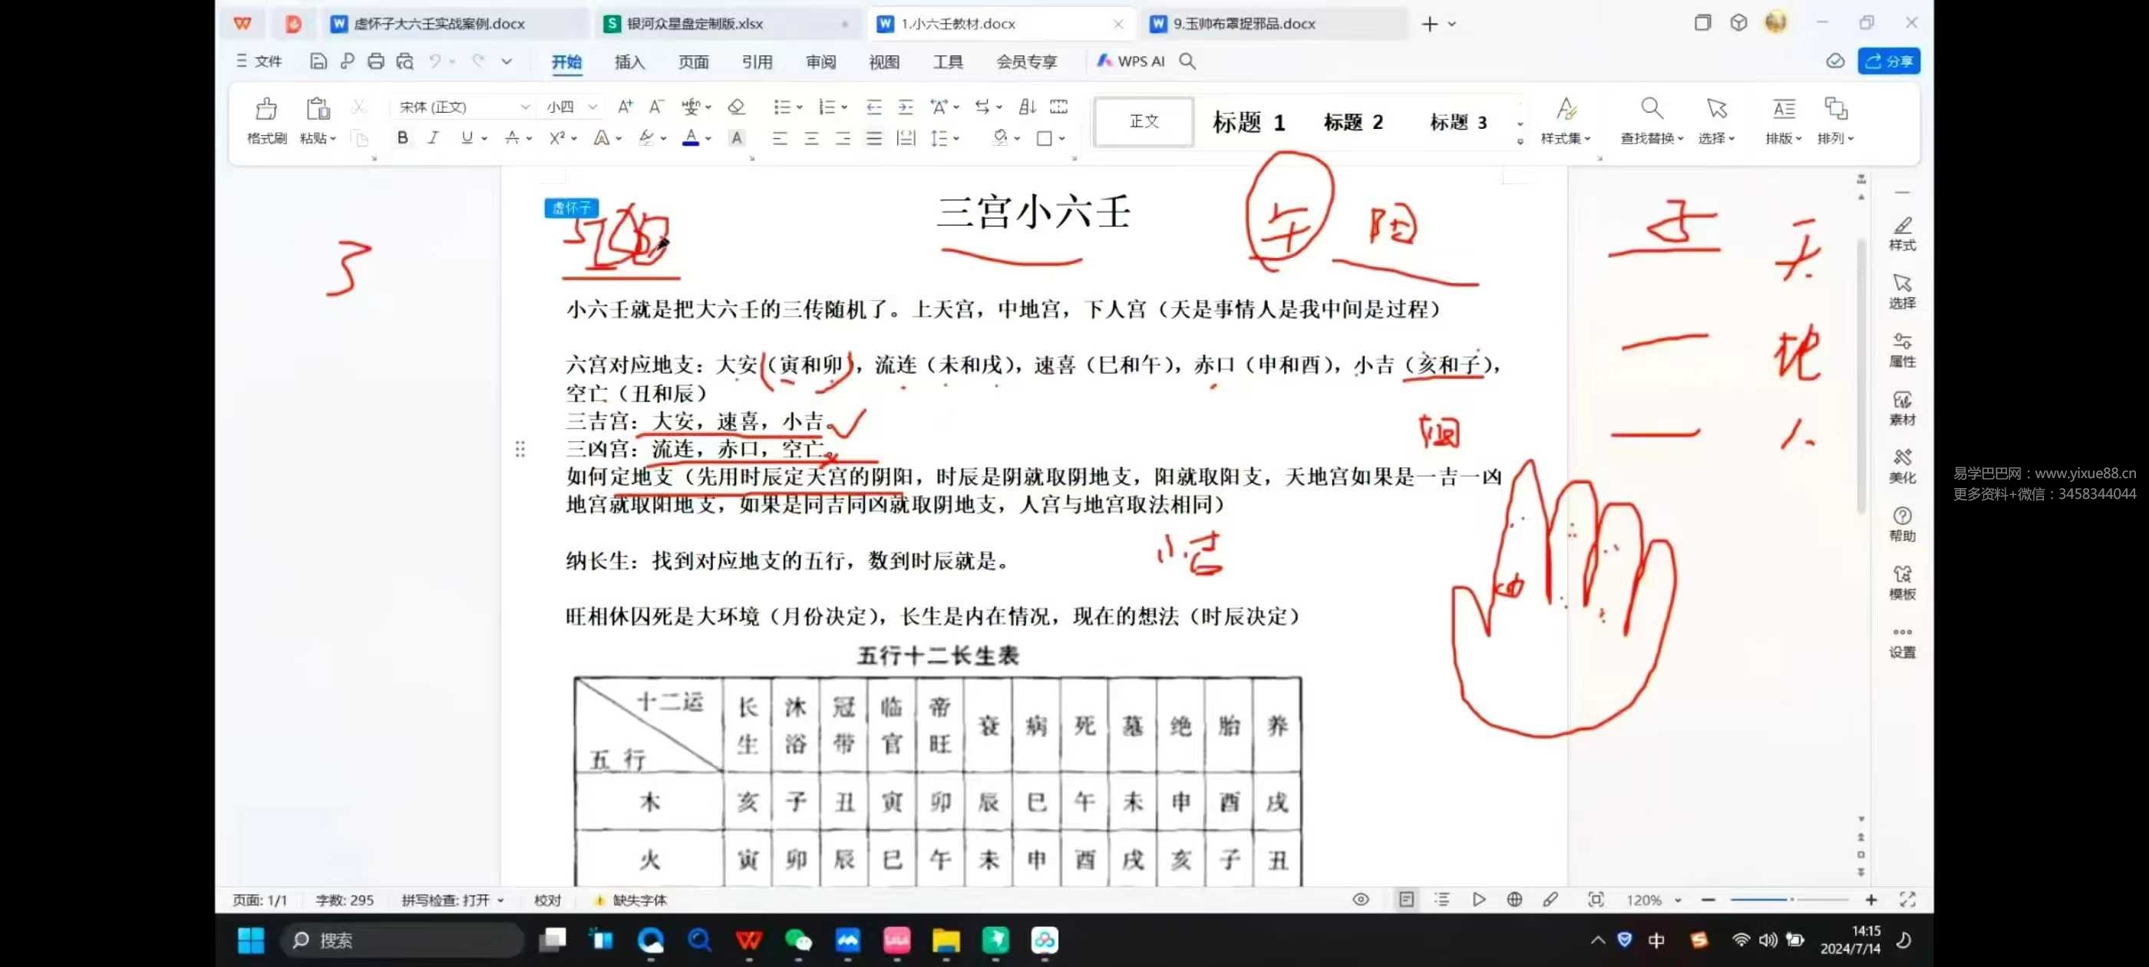The image size is (2149, 967).
Task: Toggle eye protection mode icon in status bar
Action: pos(1360,899)
